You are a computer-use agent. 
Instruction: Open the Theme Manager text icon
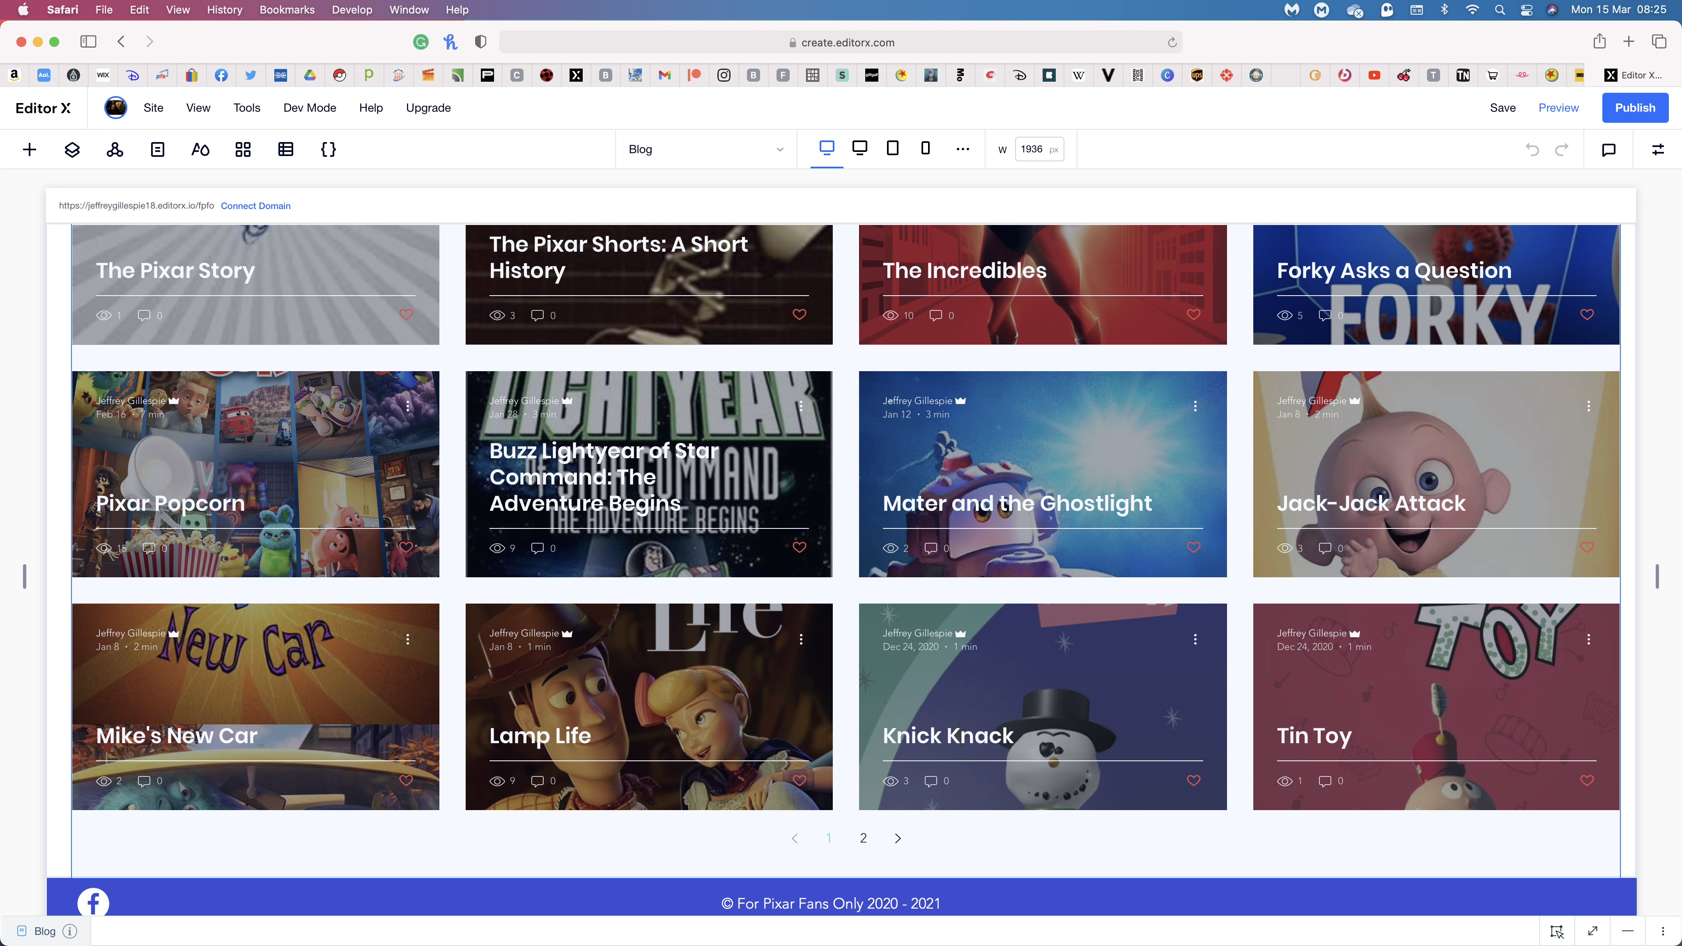(200, 149)
